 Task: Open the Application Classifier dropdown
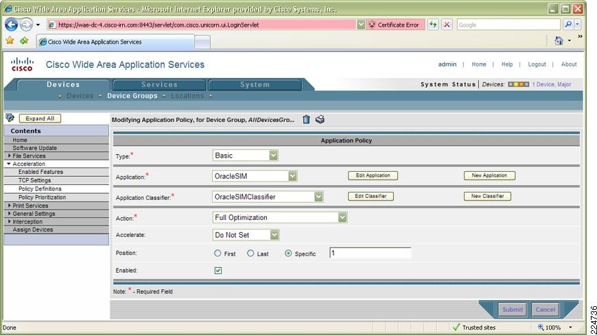(268, 197)
